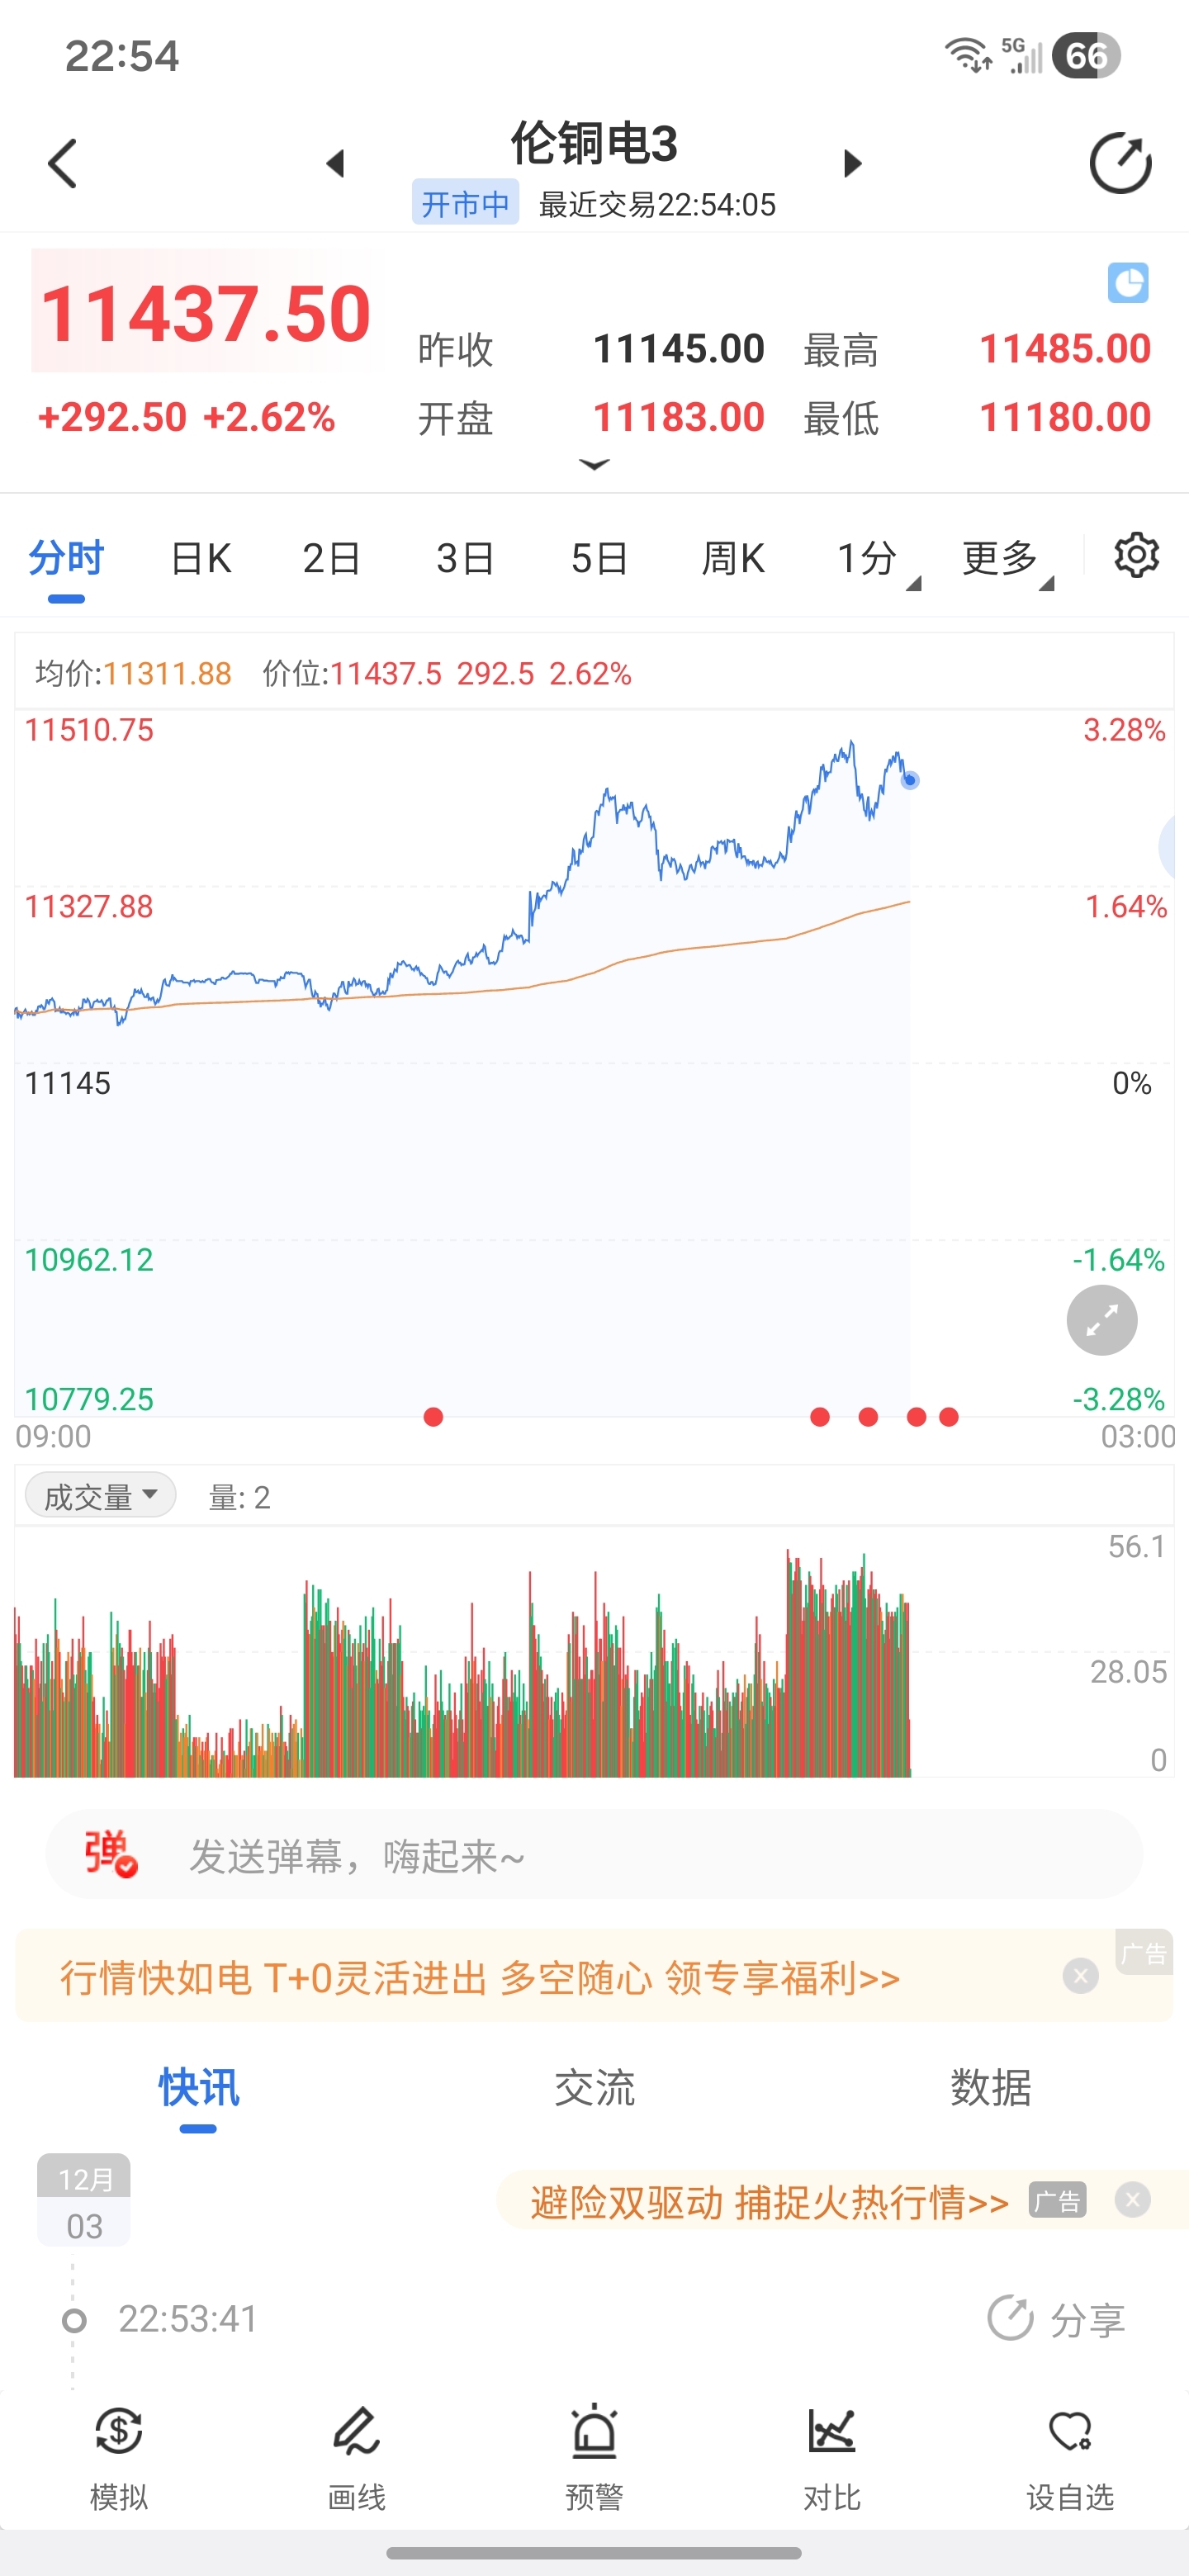Viewport: 1189px width, 2576px height.
Task: Tap the 分享 share button
Action: point(1057,2319)
